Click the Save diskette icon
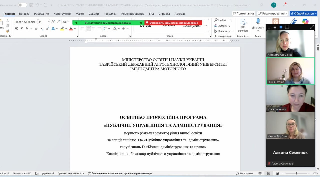320x177 pixels. [31, 5]
